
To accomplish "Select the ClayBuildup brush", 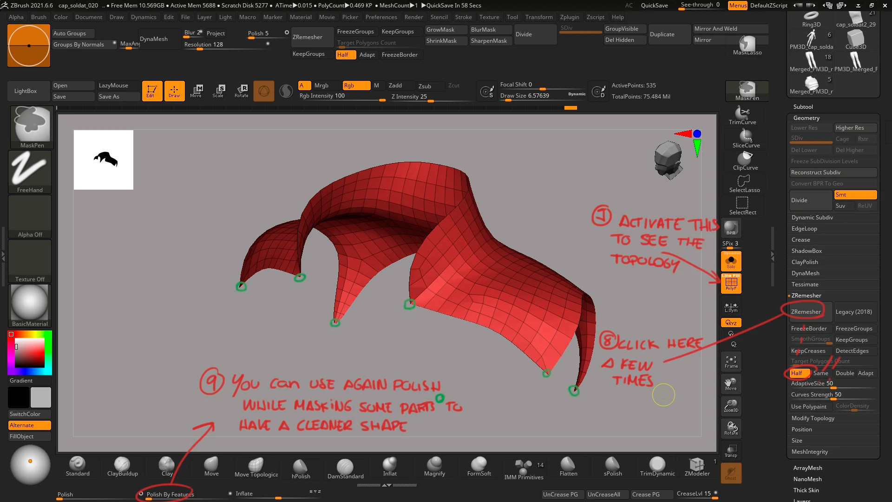I will [x=122, y=466].
